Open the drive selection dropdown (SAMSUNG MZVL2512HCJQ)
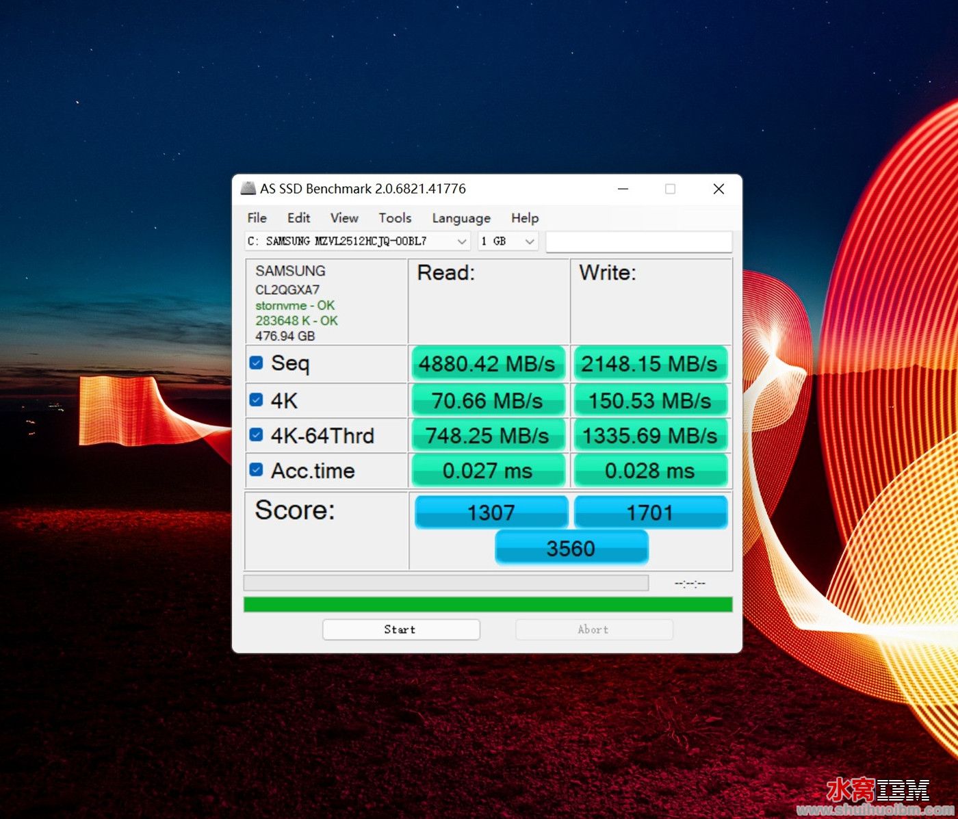 pyautogui.click(x=357, y=242)
